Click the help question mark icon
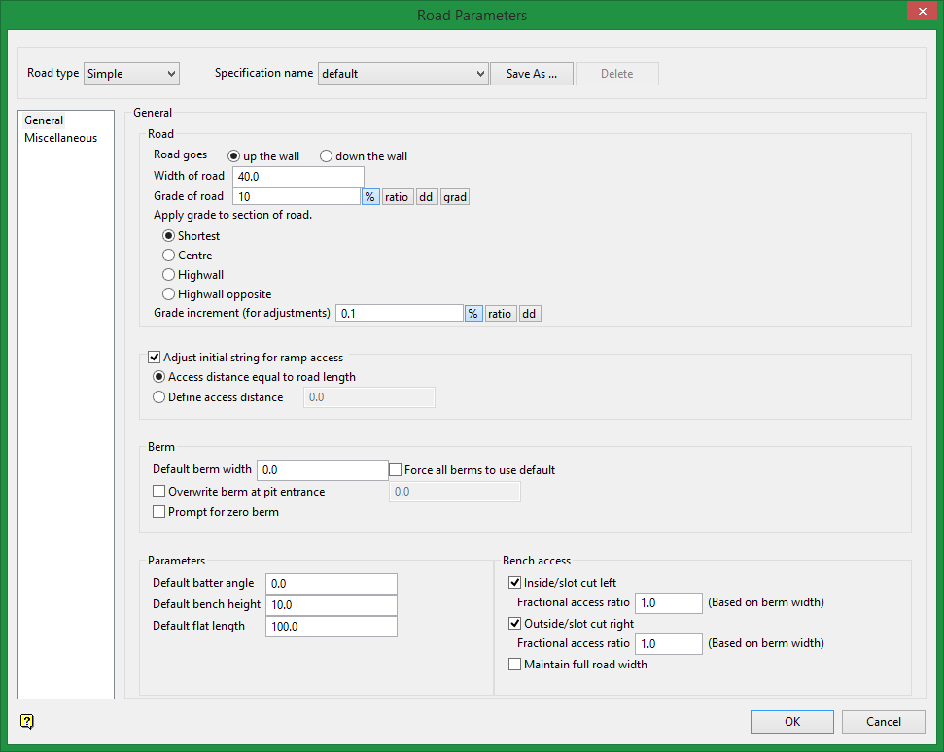Image resolution: width=944 pixels, height=752 pixels. pos(27,721)
